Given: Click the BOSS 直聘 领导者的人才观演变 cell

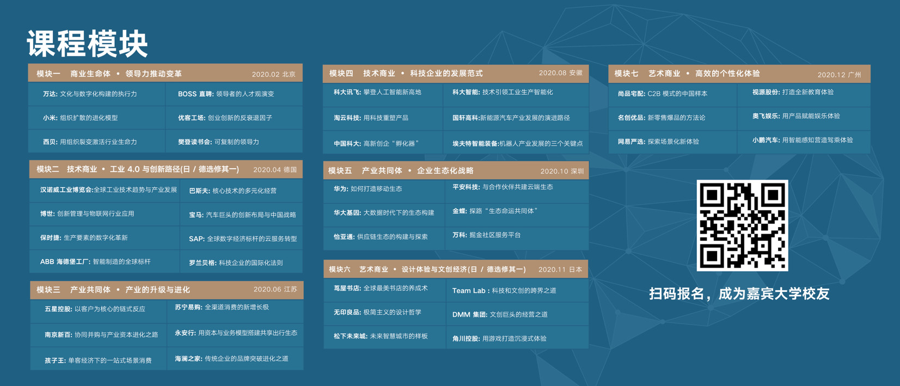Looking at the screenshot, I should [x=234, y=94].
